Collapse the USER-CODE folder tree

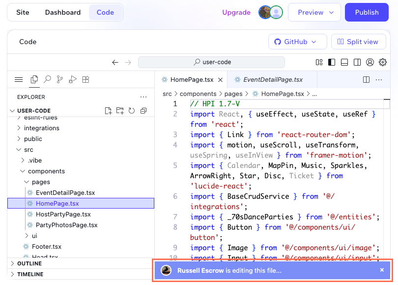pyautogui.click(x=12, y=111)
